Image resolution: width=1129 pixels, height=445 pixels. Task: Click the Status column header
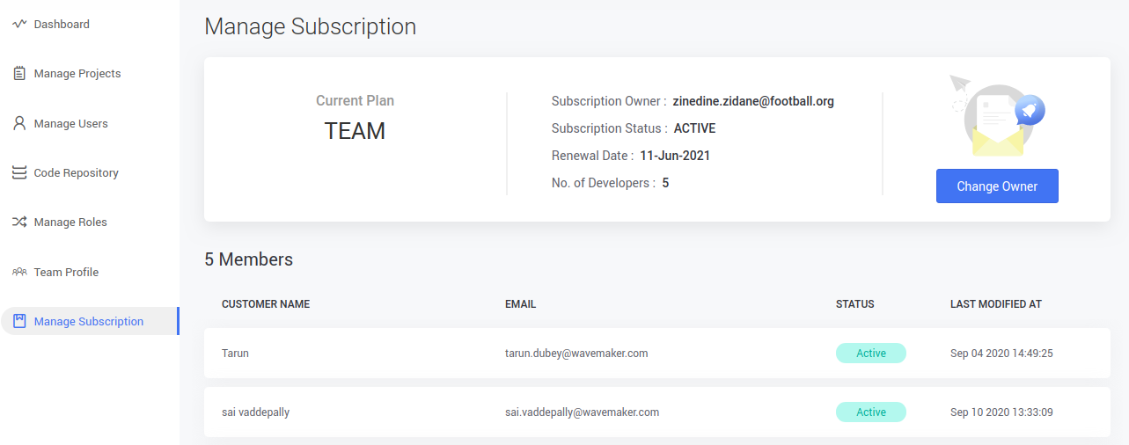pyautogui.click(x=854, y=304)
